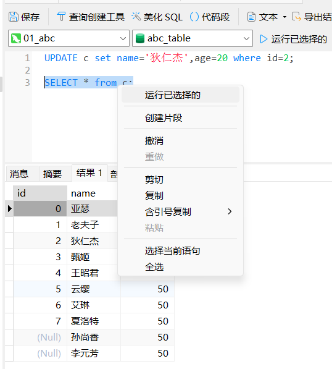332x369 pixels.
Task: Open the abc_table database dropdown
Action: 193,38
